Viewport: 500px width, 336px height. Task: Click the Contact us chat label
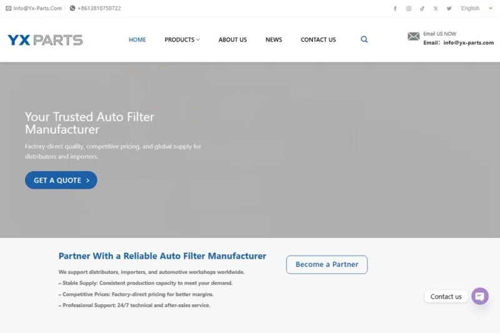coord(446,297)
